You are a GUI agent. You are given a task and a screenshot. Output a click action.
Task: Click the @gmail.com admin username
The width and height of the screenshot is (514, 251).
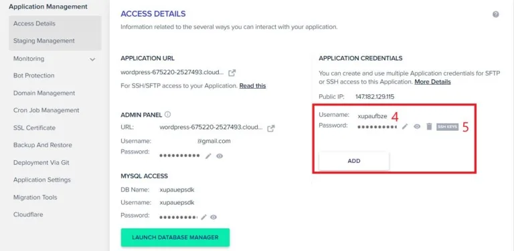[213, 142]
